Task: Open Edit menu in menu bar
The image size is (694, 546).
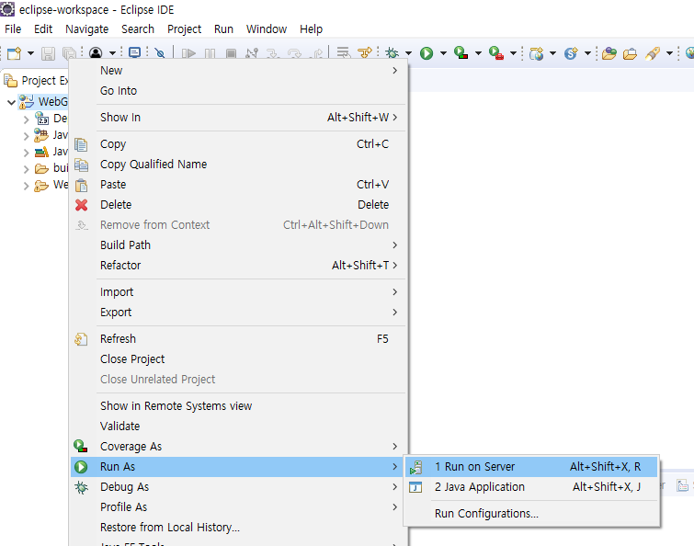Action: point(43,29)
